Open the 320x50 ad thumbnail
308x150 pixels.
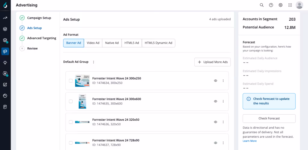tap(82, 122)
